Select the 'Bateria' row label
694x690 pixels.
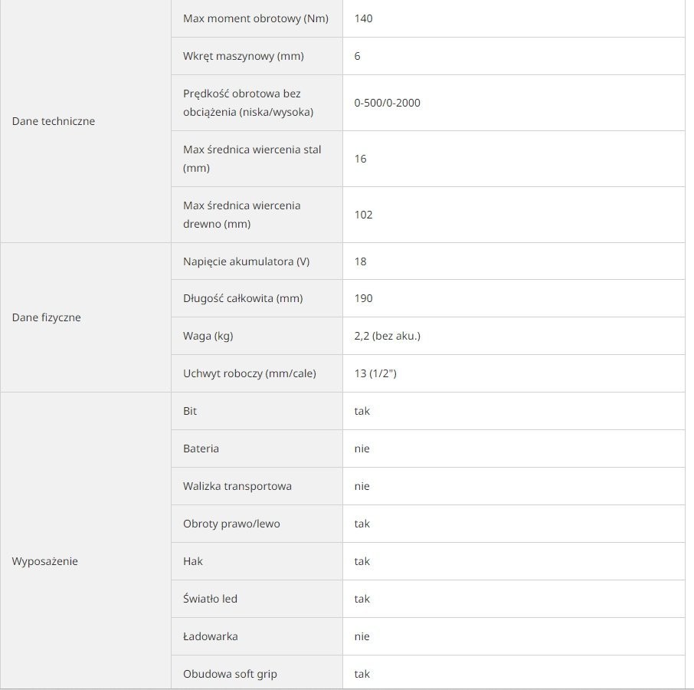[x=201, y=449]
